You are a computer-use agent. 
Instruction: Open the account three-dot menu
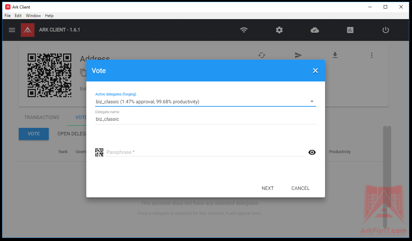click(x=372, y=55)
